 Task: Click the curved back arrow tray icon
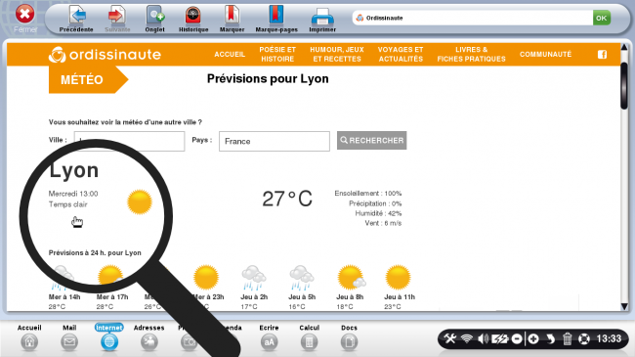[x=550, y=338]
